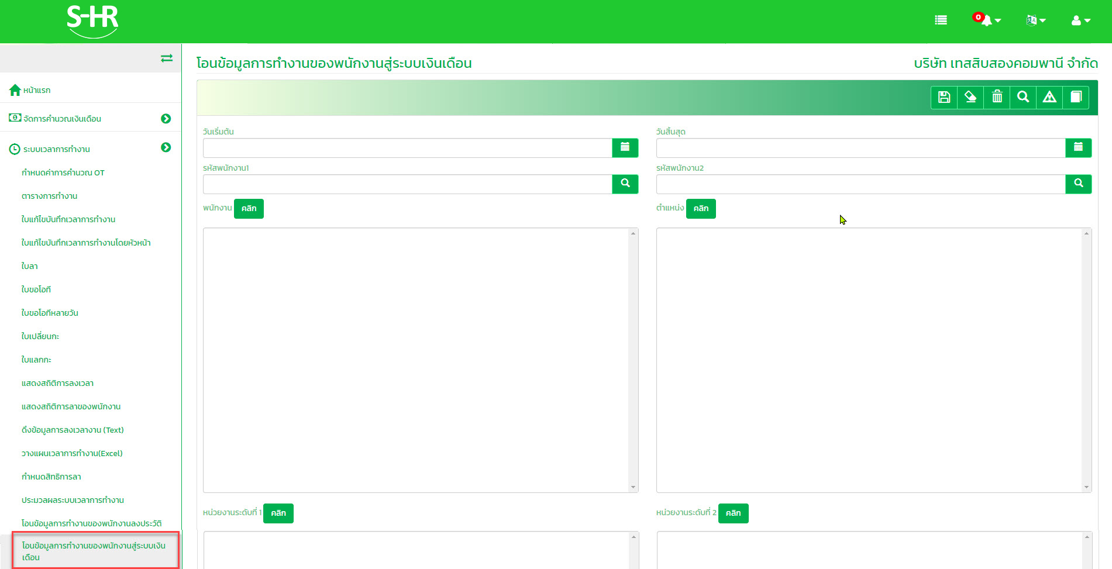Click the Delete trash icon in toolbar
1112x569 pixels.
pyautogui.click(x=997, y=97)
